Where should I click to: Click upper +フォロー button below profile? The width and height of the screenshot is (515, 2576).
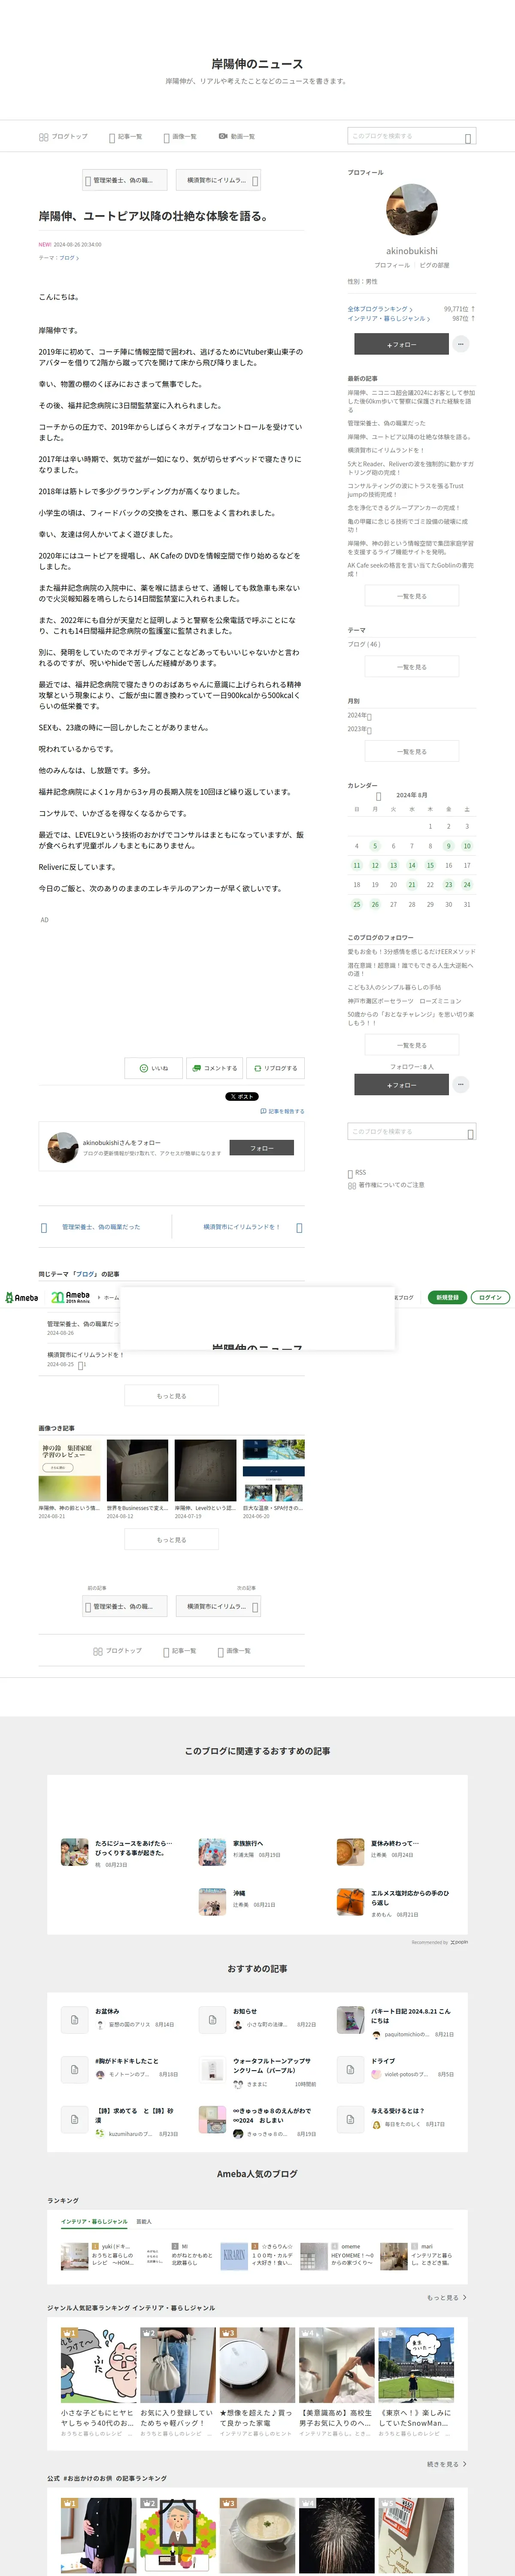[x=401, y=344]
